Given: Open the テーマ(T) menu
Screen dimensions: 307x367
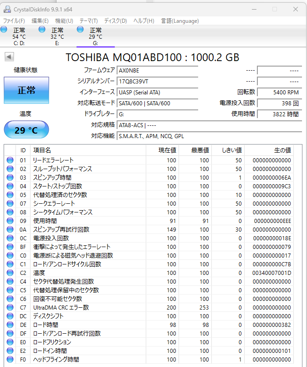Looking at the screenshot, I should [89, 21].
